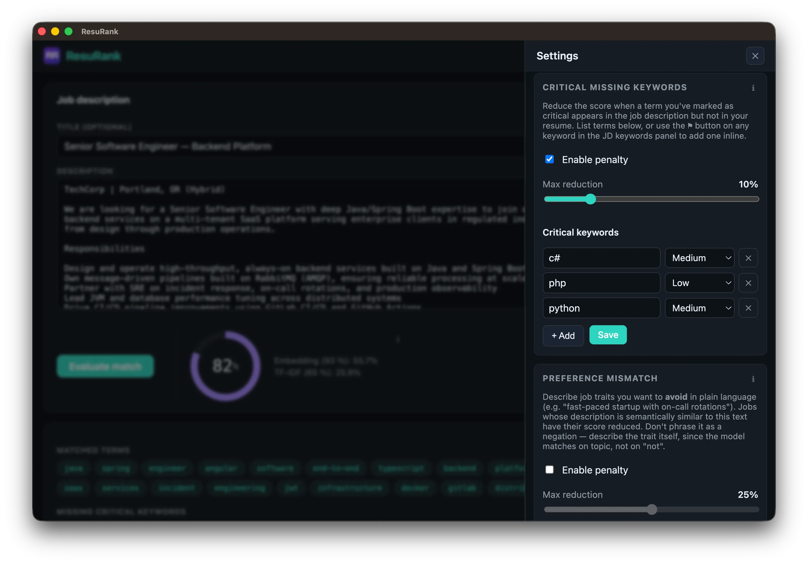
Task: Adjust the 10% Max reduction slider
Action: pyautogui.click(x=651, y=199)
